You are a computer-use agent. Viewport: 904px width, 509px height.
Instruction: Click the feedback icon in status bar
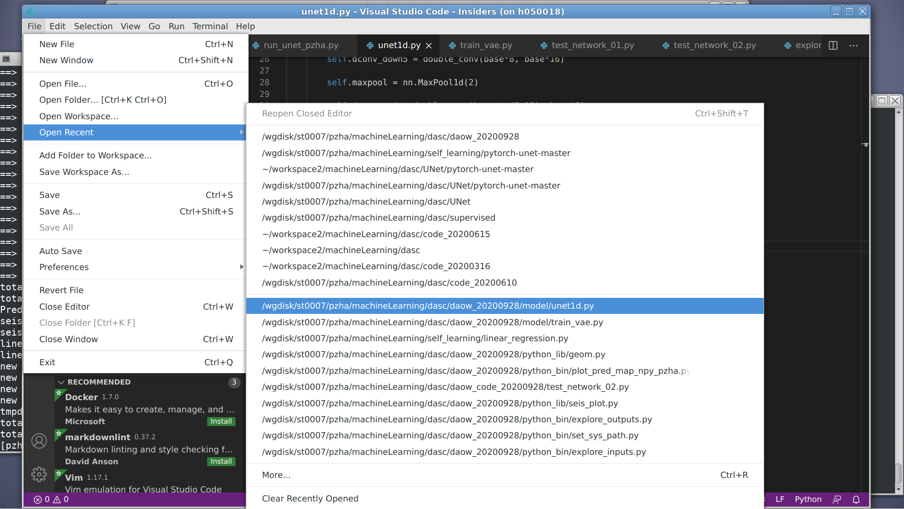(x=837, y=500)
